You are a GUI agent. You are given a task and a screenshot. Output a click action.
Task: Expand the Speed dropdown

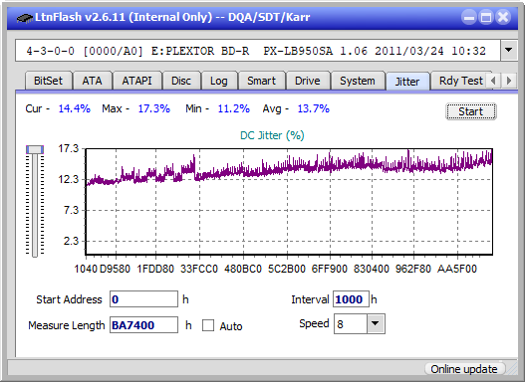376,323
